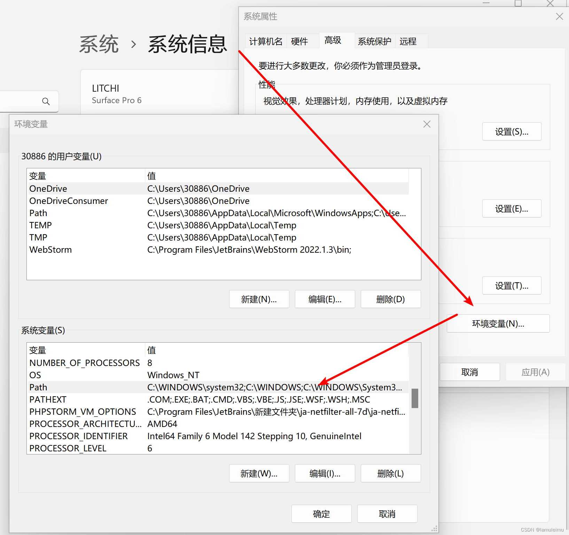Click 新建(N)... for user variables
The width and height of the screenshot is (569, 535).
coord(259,299)
